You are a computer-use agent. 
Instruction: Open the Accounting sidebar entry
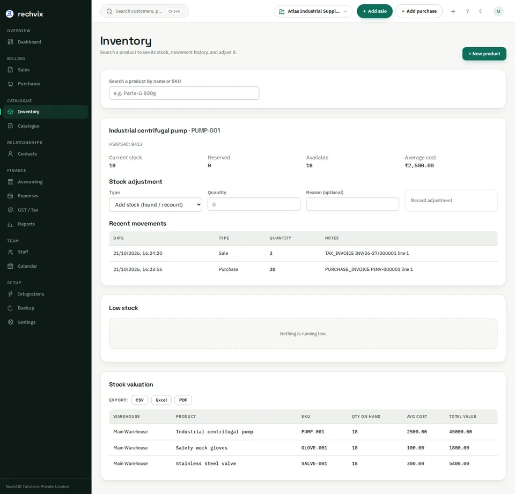pyautogui.click(x=45, y=182)
